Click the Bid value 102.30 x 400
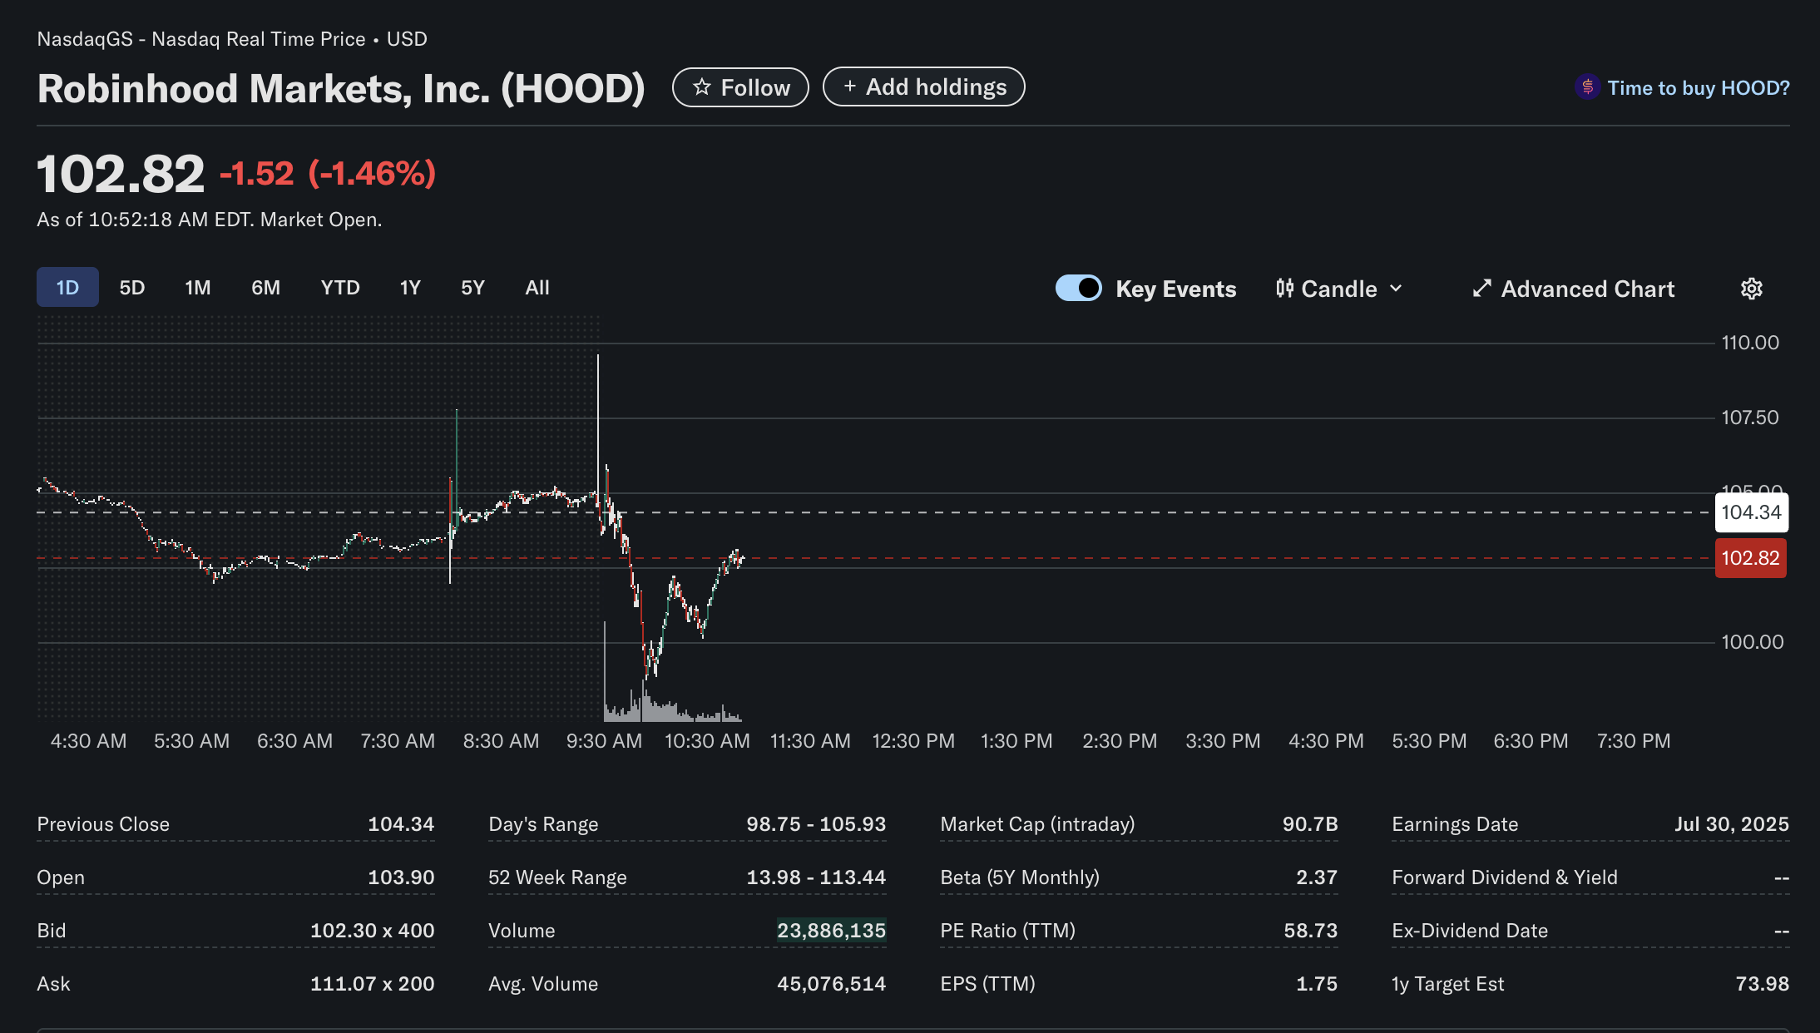The height and width of the screenshot is (1033, 1820). point(372,931)
